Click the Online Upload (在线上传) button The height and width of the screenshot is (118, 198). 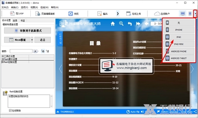134,14
